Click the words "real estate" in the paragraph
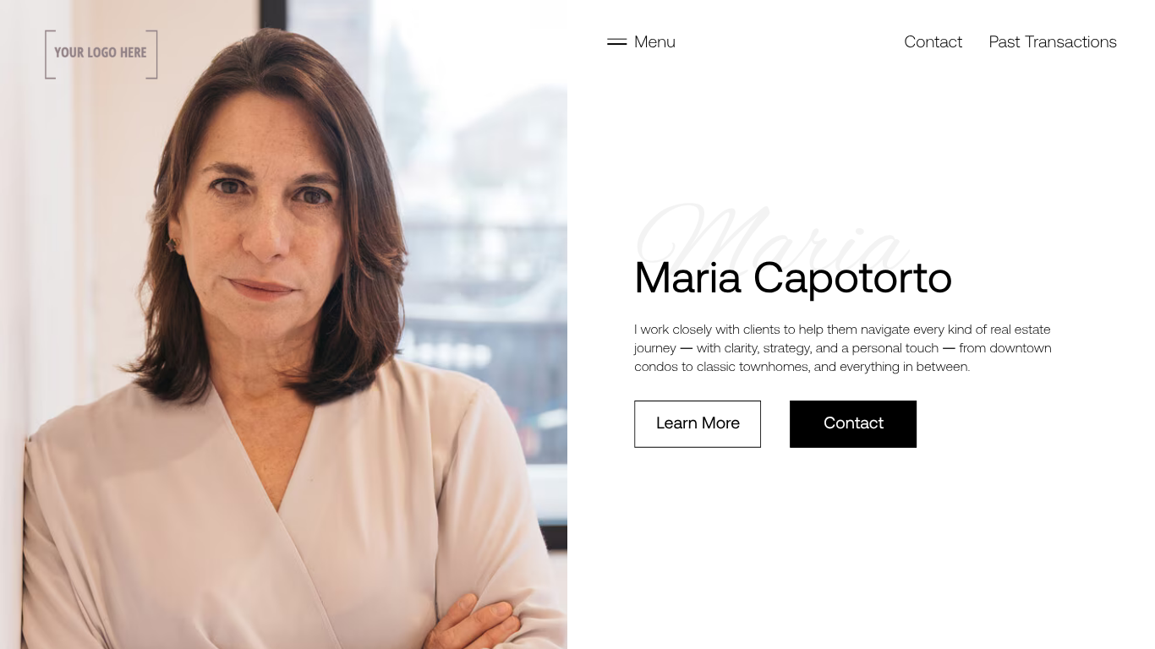Image resolution: width=1155 pixels, height=649 pixels. [1021, 330]
